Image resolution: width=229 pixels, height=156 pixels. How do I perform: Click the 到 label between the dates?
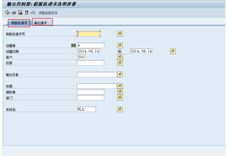[x=120, y=51]
